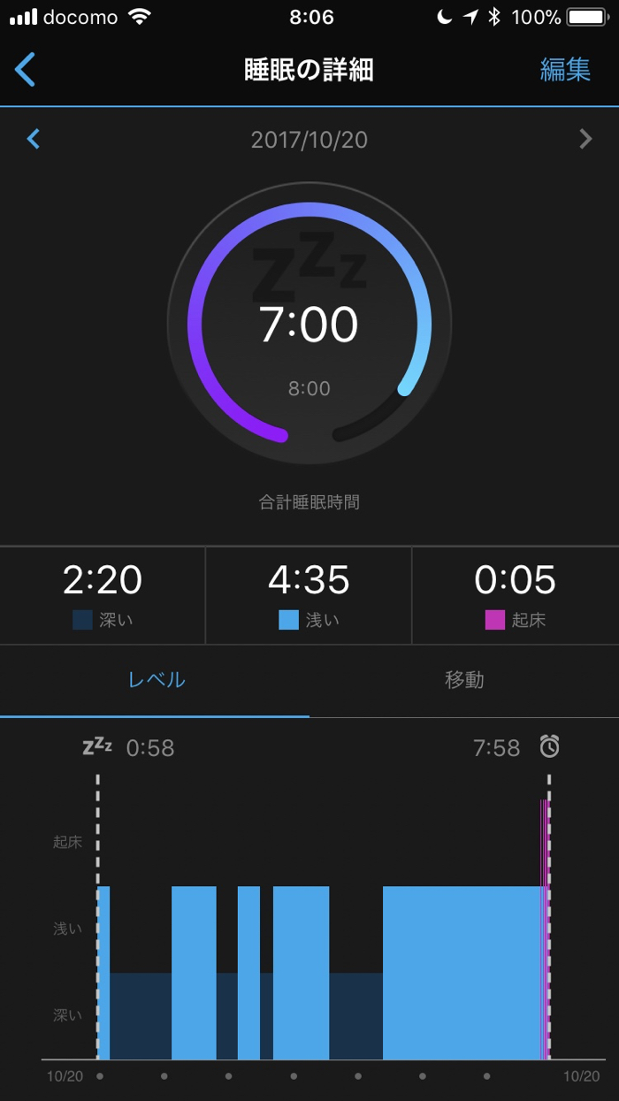The width and height of the screenshot is (619, 1101).
Task: Switch to the 移動 tab
Action: point(464,679)
